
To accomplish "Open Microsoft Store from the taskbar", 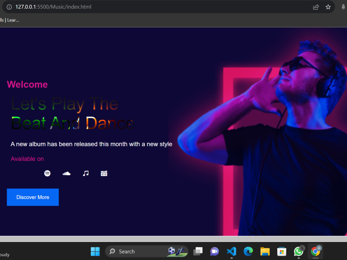I will [x=282, y=251].
